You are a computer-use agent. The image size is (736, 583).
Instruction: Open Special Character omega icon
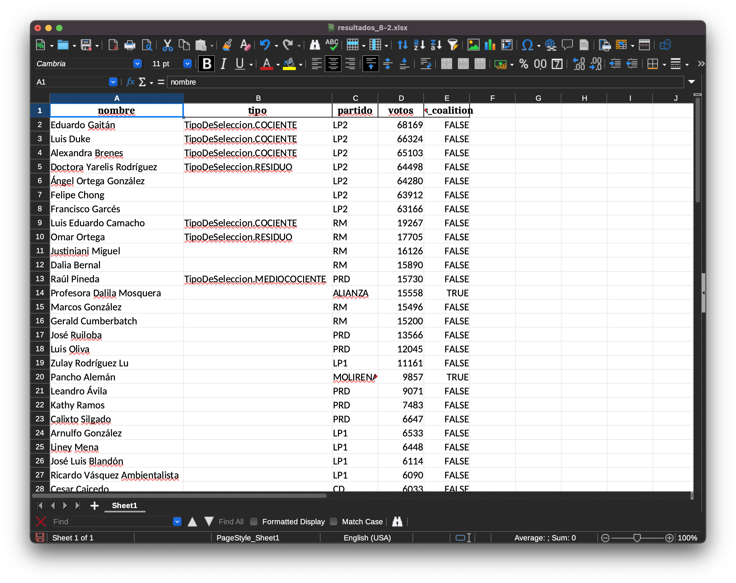pos(527,45)
